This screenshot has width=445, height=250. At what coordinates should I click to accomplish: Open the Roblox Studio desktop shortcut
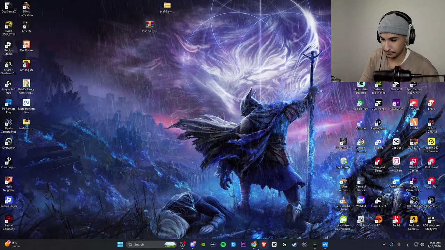pos(9,48)
